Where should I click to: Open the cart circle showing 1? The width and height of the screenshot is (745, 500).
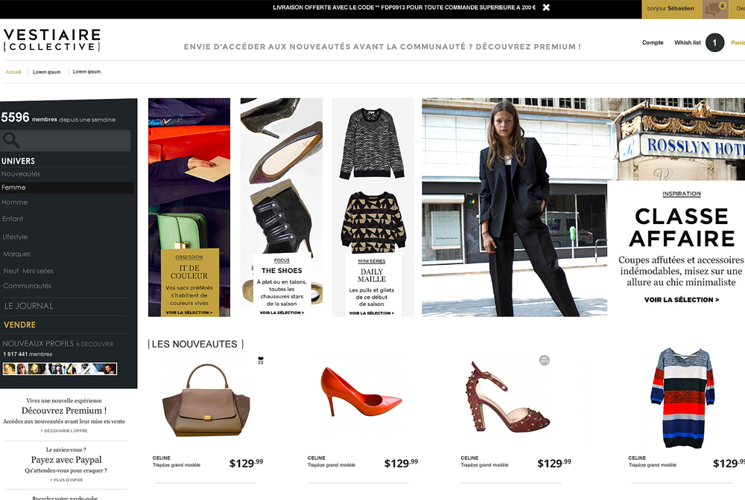(714, 42)
